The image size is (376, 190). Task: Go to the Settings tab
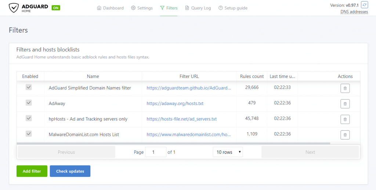point(142,8)
